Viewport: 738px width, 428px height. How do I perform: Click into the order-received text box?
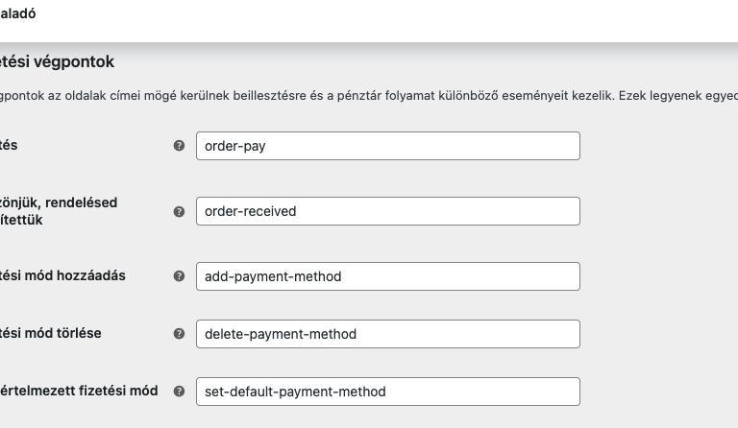[x=388, y=211]
